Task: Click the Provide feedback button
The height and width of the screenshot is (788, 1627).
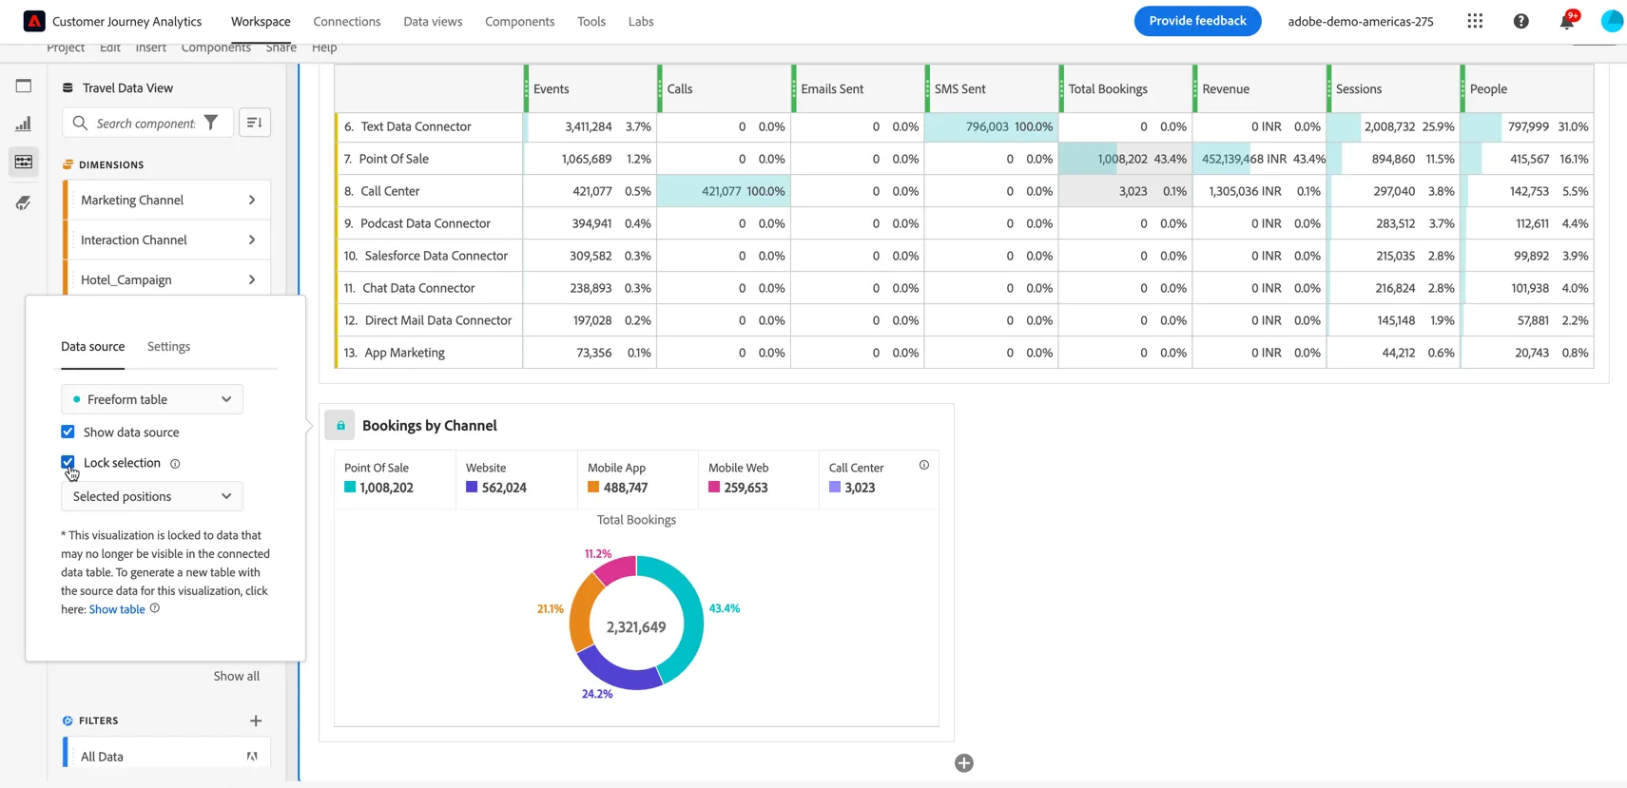Action: (1197, 21)
